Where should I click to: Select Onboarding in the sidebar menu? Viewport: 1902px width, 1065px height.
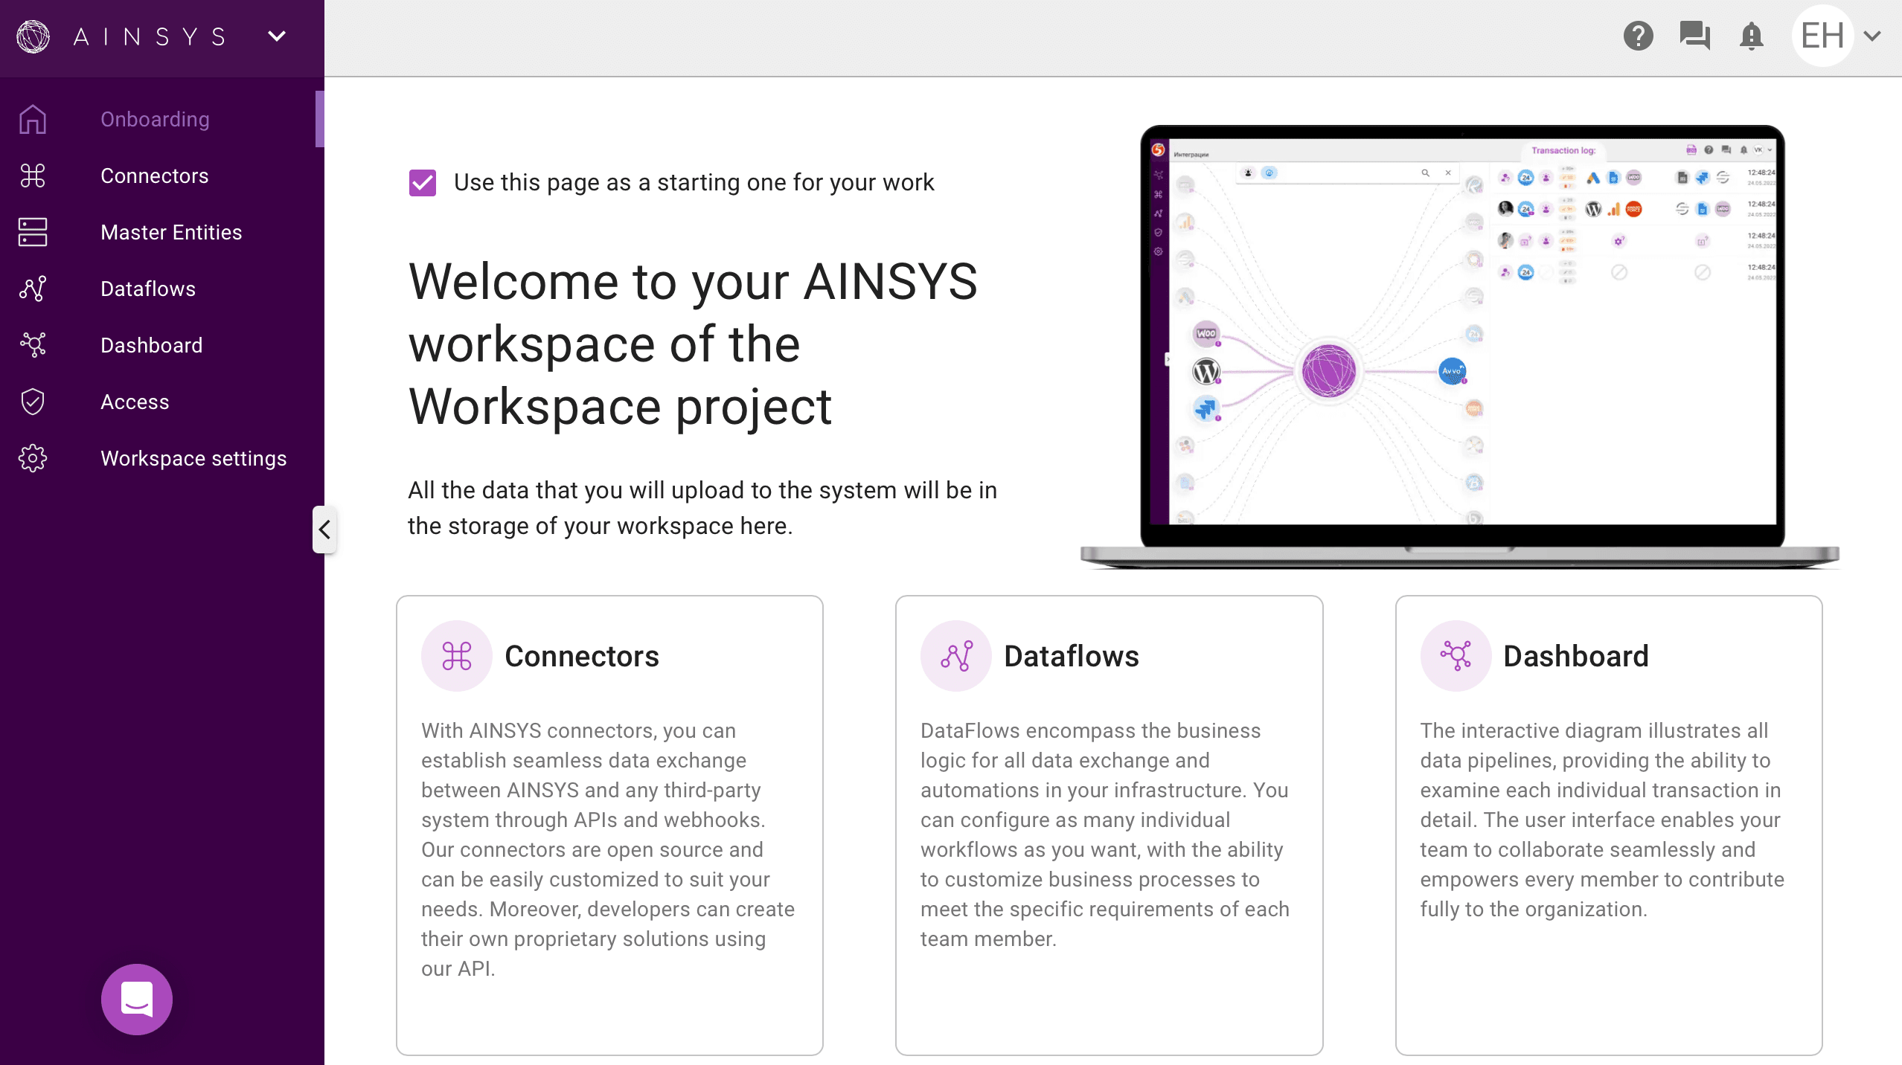tap(154, 118)
